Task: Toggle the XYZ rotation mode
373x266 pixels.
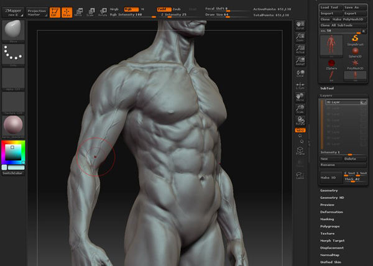Action: click(x=300, y=131)
